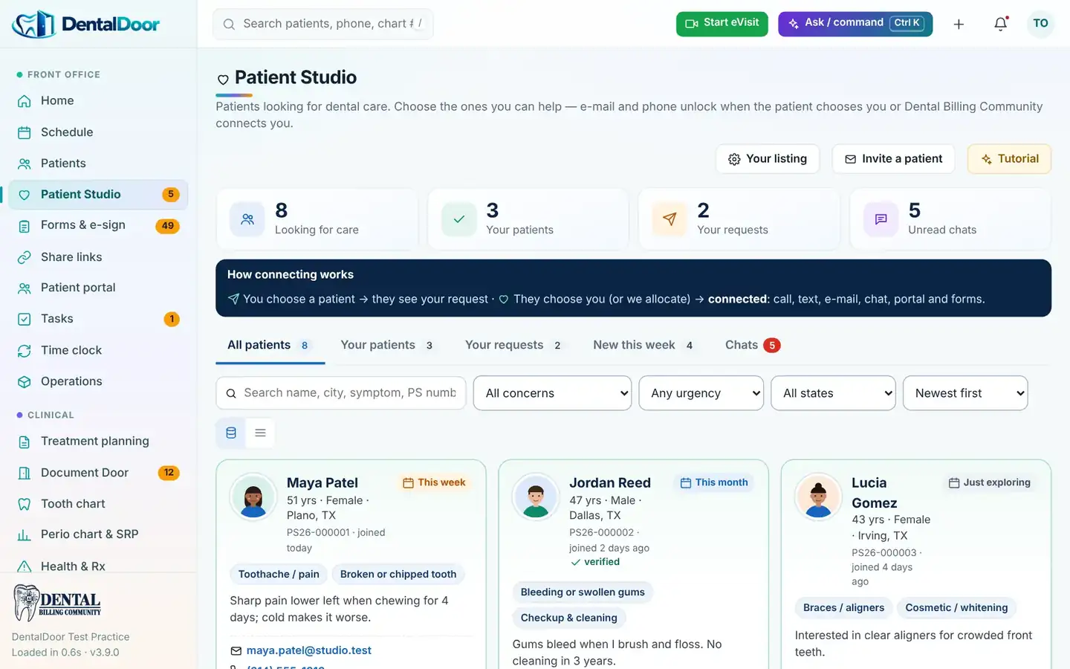Open Your listing settings
The image size is (1070, 669).
point(768,159)
